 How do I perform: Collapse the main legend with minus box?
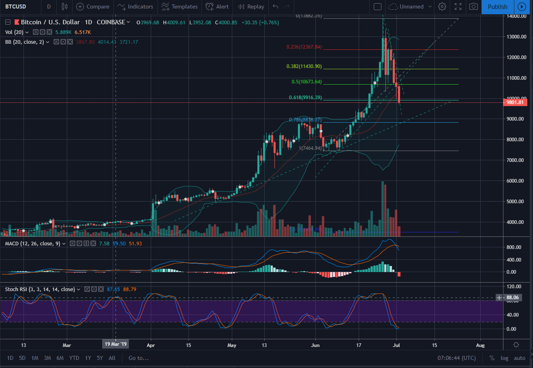(8, 22)
